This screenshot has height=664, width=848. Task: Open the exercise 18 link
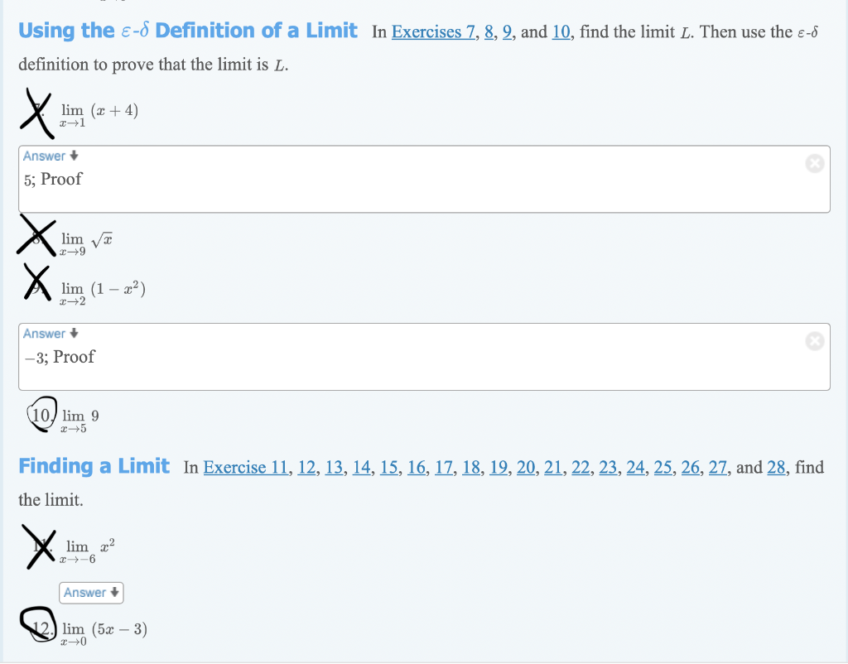coord(470,468)
